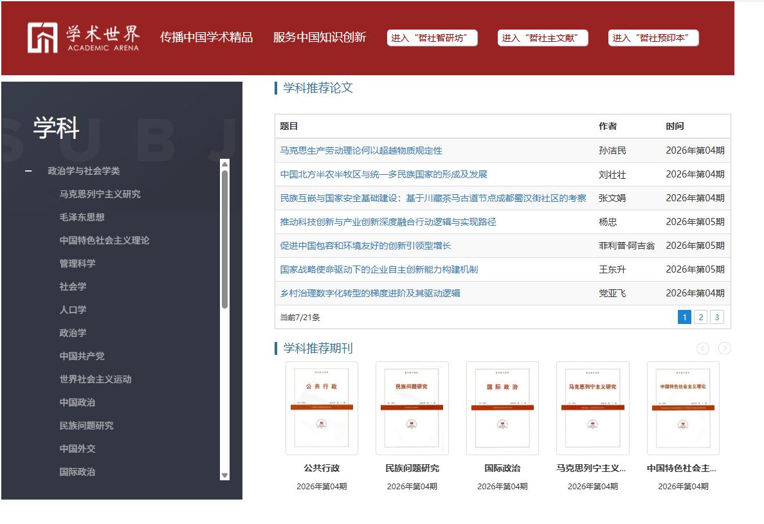Click author name 刘壮壮

click(612, 174)
